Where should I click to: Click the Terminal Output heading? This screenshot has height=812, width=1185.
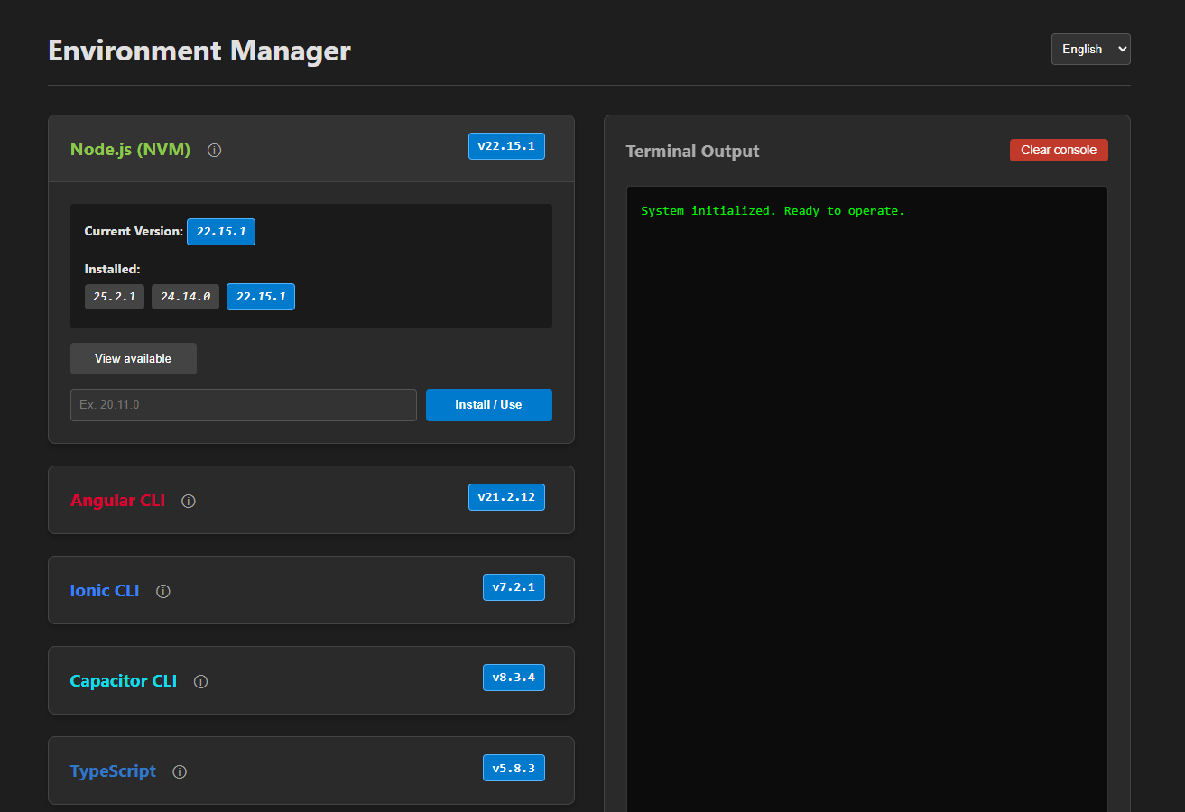tap(692, 151)
